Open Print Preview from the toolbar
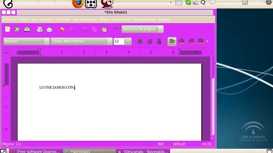 click(x=40, y=29)
